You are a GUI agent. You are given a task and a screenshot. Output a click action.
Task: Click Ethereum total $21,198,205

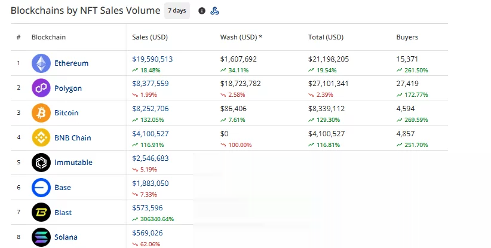coord(329,59)
